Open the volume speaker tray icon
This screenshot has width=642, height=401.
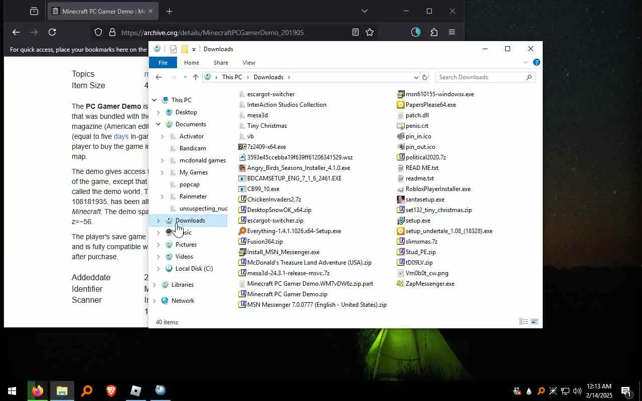coord(577,391)
